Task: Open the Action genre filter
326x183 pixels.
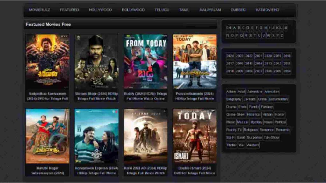Action: [230, 91]
